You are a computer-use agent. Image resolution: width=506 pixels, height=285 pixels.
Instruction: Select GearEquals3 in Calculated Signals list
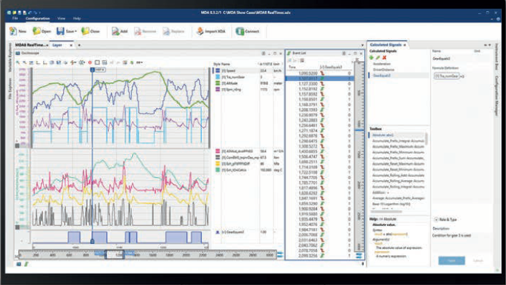383,76
